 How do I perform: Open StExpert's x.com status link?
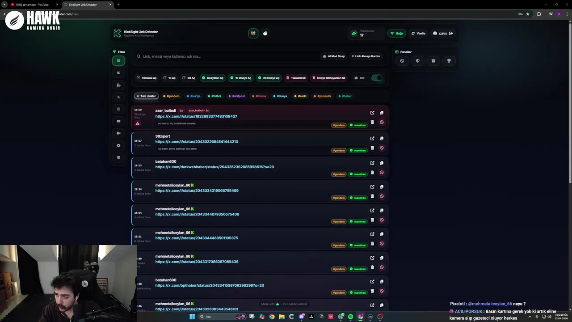tap(197, 142)
